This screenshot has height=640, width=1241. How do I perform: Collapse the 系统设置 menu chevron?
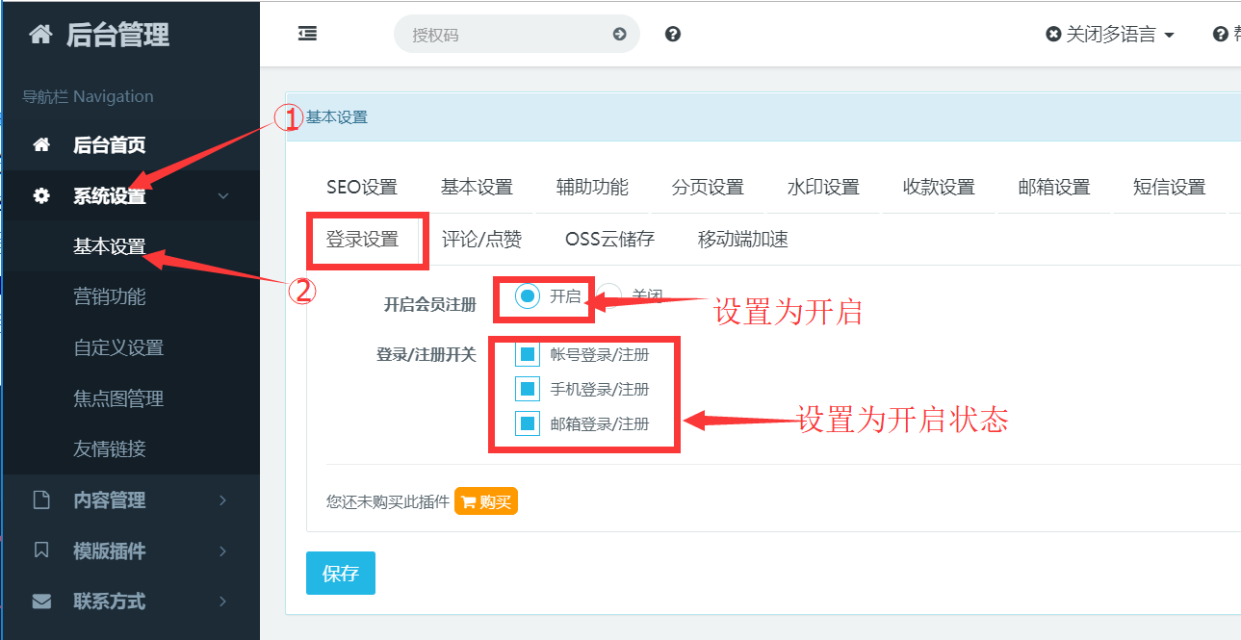click(x=222, y=196)
